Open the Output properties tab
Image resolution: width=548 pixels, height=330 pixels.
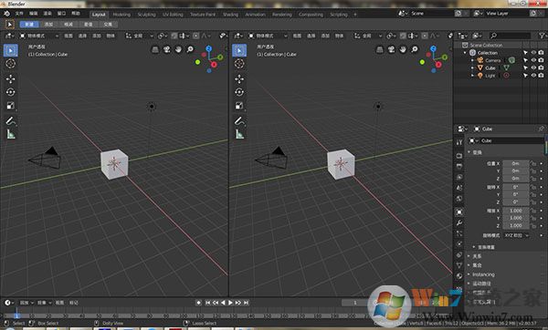tap(459, 167)
